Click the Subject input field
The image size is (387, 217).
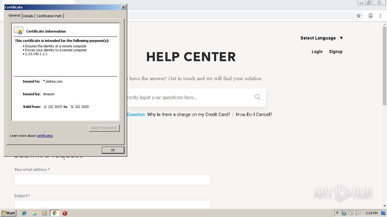click(112, 204)
